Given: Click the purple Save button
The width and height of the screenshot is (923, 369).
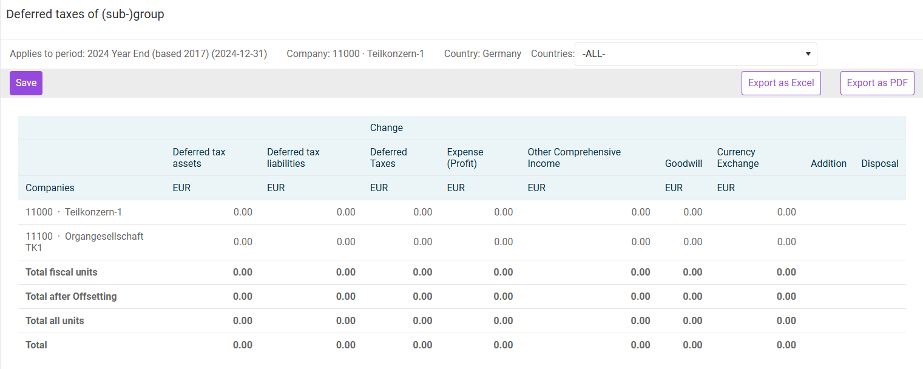Looking at the screenshot, I should [x=26, y=83].
